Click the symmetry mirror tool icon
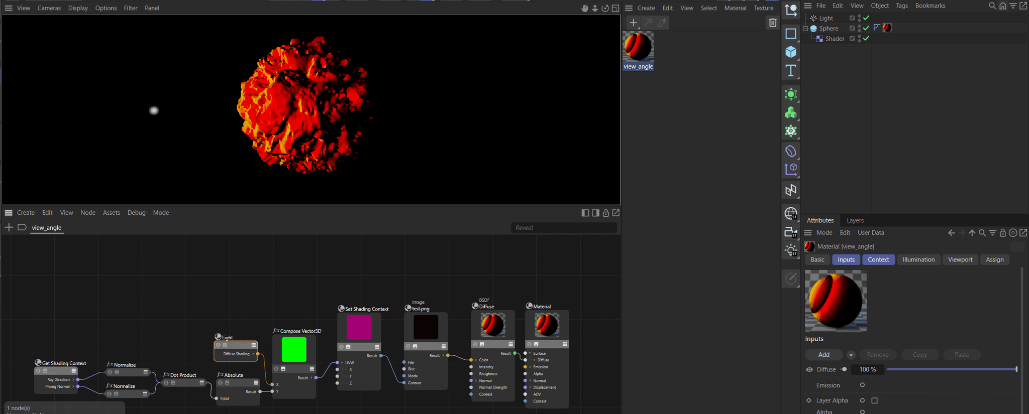Viewport: 1029px width, 414px height. (791, 190)
